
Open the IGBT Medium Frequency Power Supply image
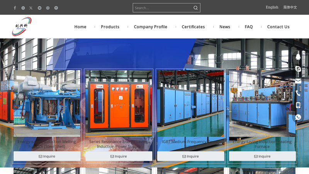click(190, 103)
